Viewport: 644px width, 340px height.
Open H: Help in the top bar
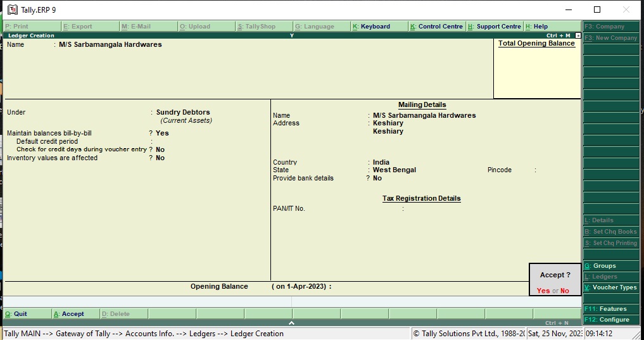point(553,27)
